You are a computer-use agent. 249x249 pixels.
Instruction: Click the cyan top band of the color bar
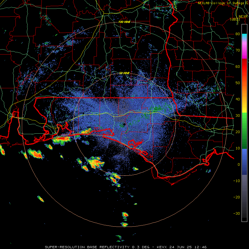point(244,36)
